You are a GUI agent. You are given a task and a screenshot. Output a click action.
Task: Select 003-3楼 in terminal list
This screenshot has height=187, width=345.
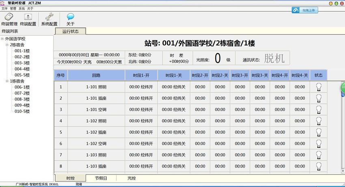22,63
